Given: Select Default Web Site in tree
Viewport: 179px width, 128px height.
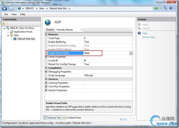Looking at the screenshot, I should click(26, 39).
